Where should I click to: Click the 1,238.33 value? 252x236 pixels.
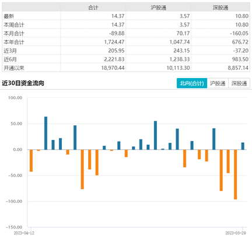tap(180, 59)
